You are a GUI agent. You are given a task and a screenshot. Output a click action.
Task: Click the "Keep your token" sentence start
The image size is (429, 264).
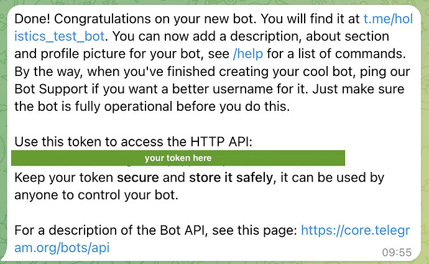[62, 178]
